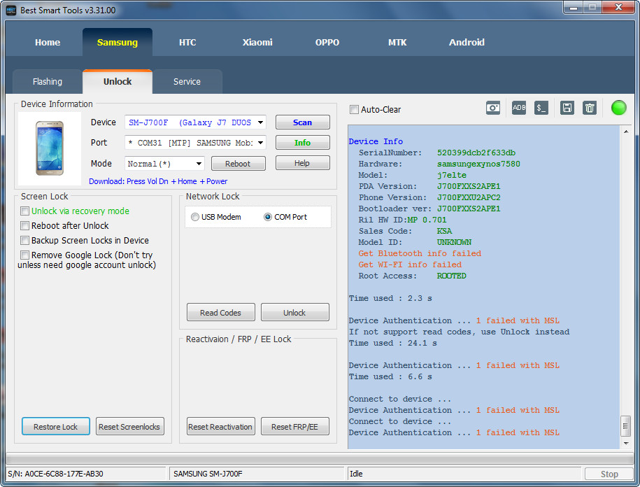Image resolution: width=640 pixels, height=487 pixels.
Task: Enable the Auto-Clear checkbox
Action: coord(355,110)
